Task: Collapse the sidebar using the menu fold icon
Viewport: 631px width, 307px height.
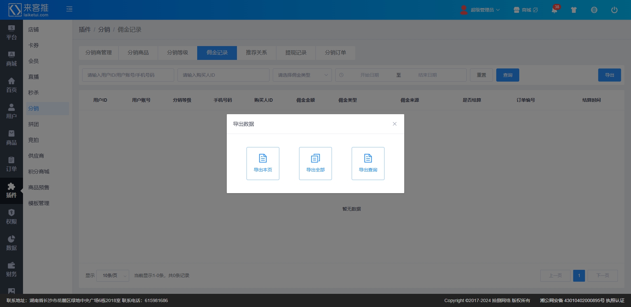Action: (x=69, y=9)
